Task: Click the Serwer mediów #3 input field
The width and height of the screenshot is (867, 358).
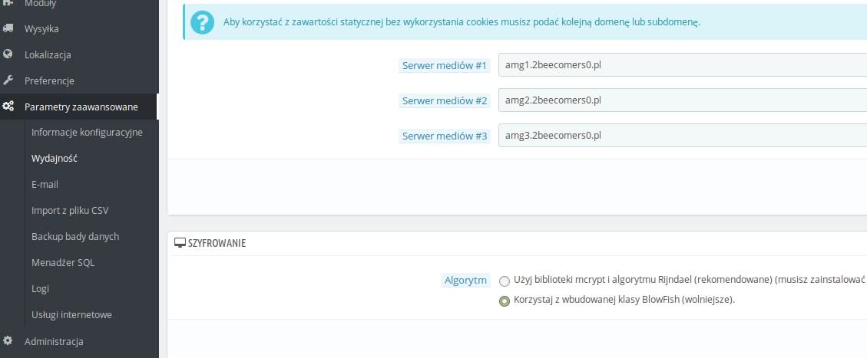Action: 683,135
